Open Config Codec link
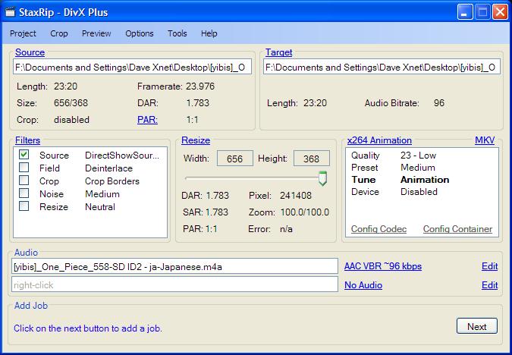 [379, 229]
